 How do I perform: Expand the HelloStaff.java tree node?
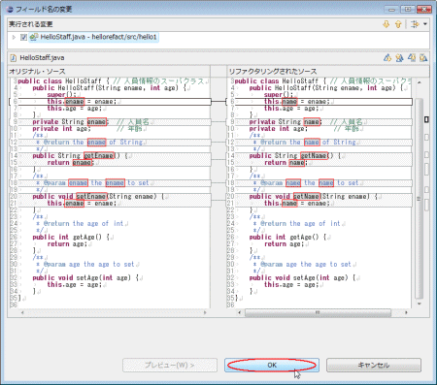(14, 37)
